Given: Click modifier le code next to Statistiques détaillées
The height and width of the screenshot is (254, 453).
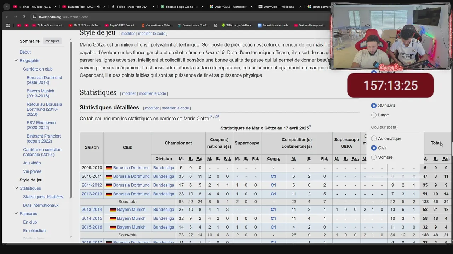Looking at the screenshot, I should click(x=175, y=108).
